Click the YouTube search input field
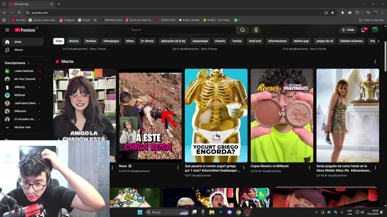Viewport: 387px width, 217px height. 182,30
